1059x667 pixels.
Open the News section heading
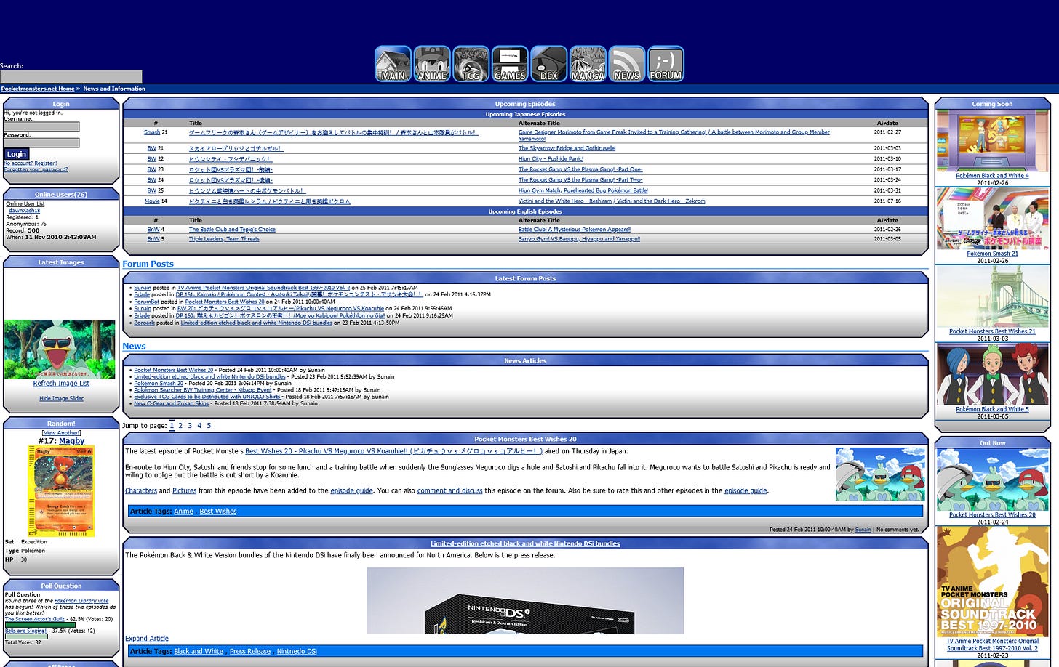[134, 346]
